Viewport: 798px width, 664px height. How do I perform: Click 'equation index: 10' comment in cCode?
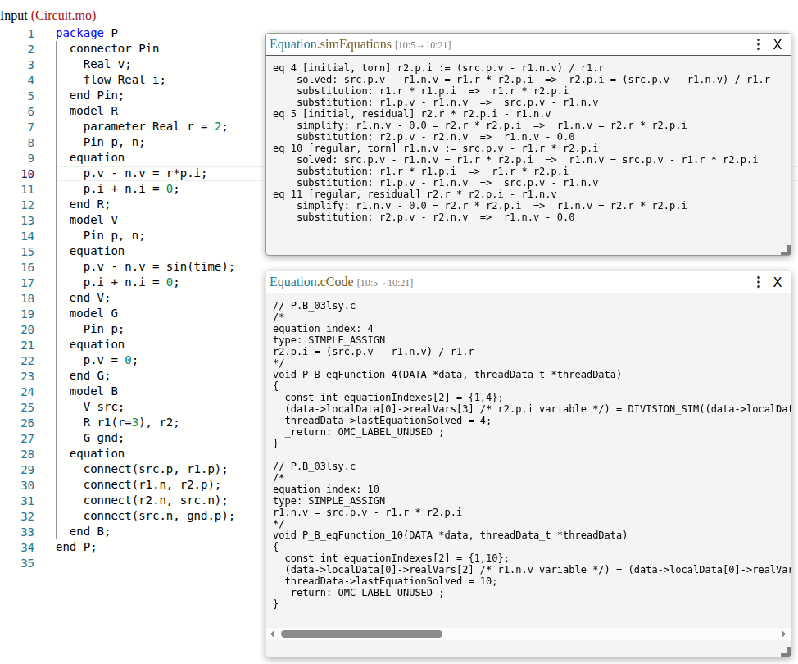[x=326, y=489]
